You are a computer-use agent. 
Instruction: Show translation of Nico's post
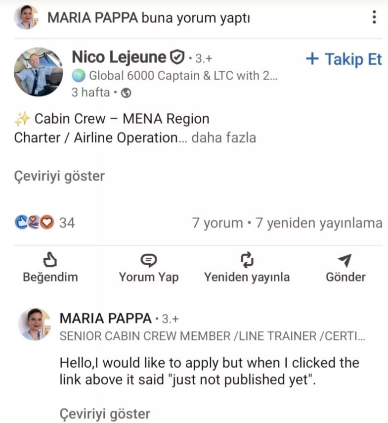tap(59, 176)
